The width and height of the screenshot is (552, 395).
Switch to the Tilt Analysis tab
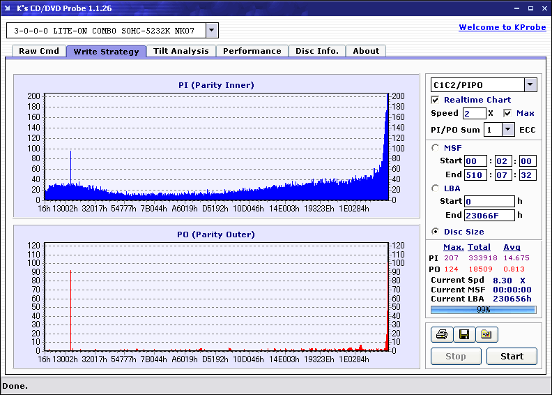coord(181,51)
